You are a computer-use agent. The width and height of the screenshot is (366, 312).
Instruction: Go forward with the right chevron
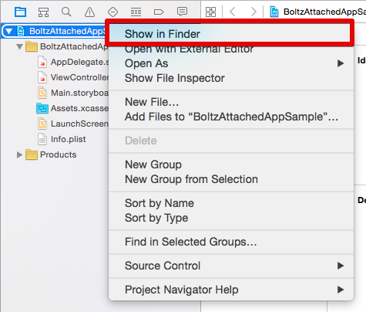tap(254, 12)
